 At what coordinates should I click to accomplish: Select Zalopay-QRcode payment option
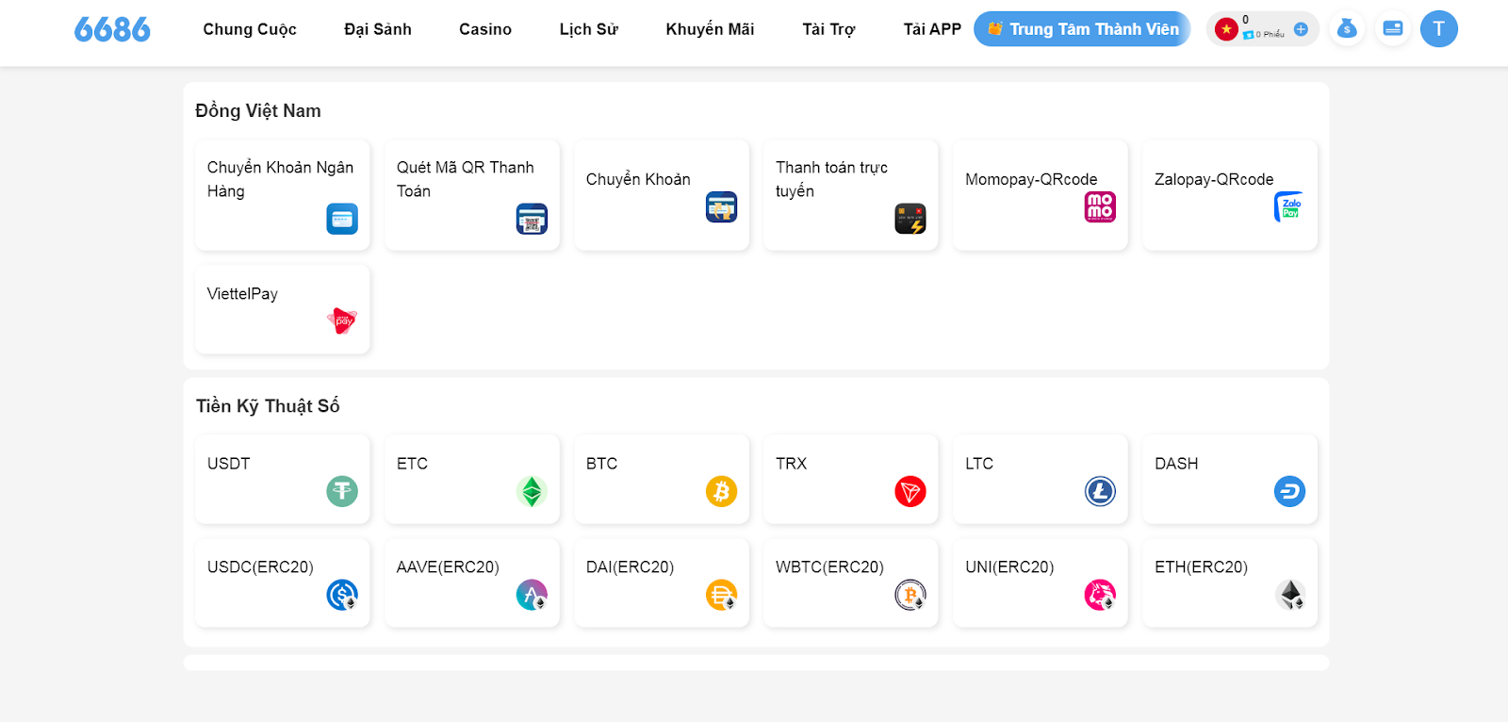[x=1230, y=195]
